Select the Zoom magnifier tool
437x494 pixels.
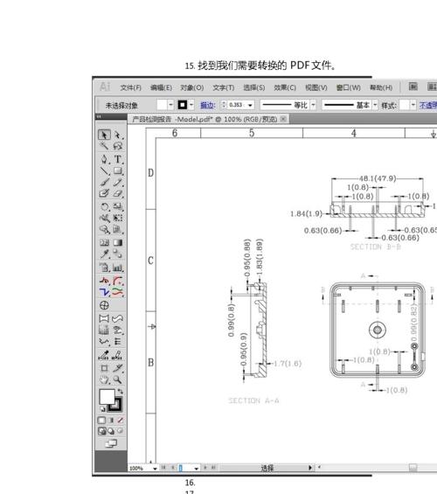pos(117,379)
